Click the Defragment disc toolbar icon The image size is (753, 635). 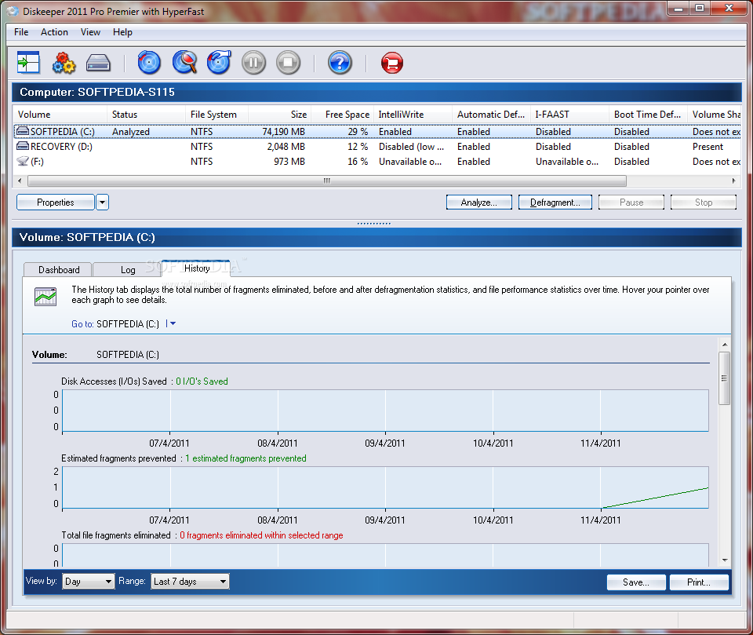click(219, 63)
